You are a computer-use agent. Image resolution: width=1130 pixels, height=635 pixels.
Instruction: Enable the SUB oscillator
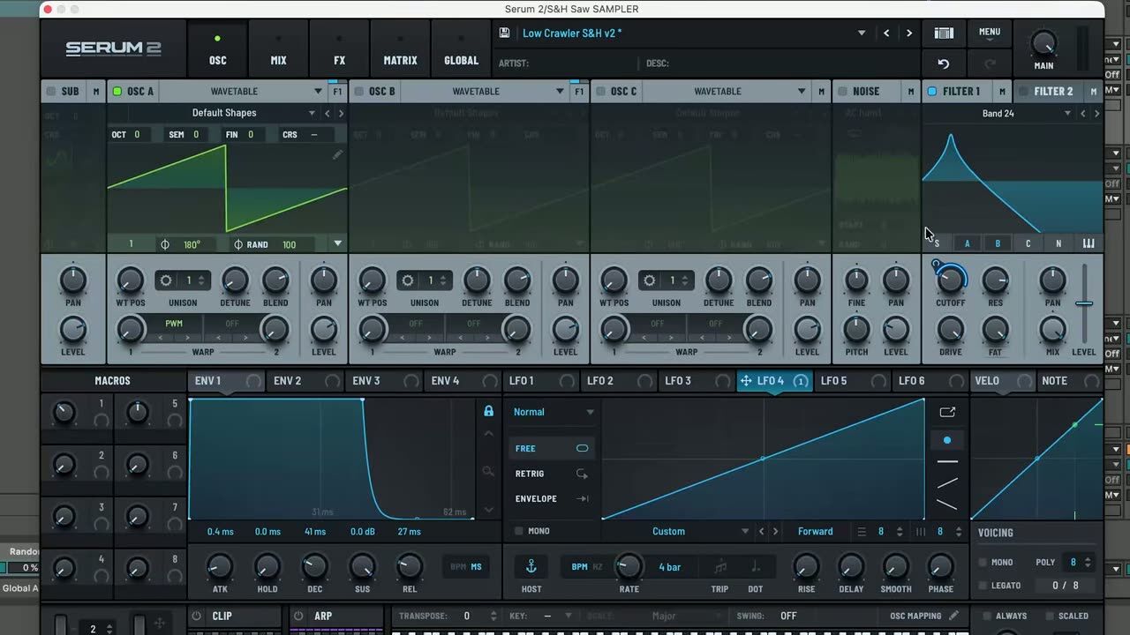coord(50,92)
